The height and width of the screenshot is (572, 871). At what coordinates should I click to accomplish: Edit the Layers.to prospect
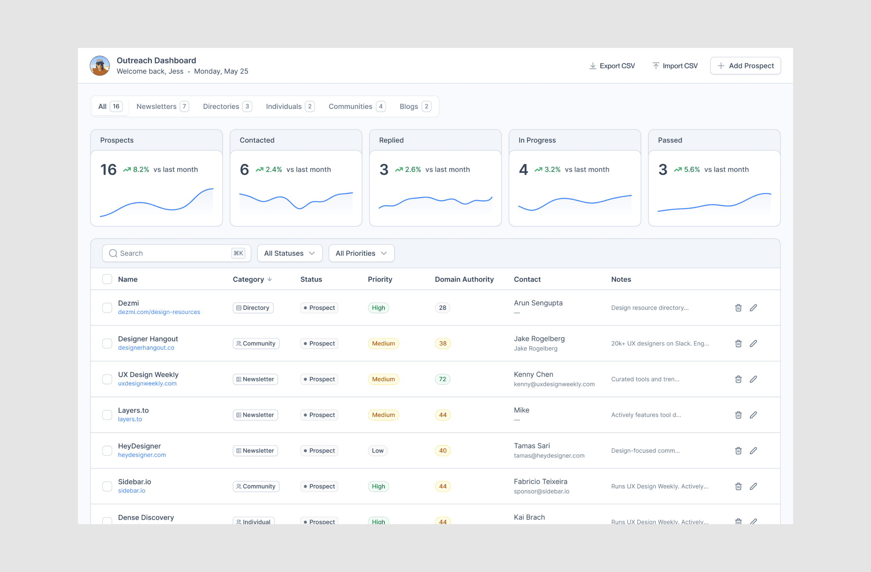[753, 415]
